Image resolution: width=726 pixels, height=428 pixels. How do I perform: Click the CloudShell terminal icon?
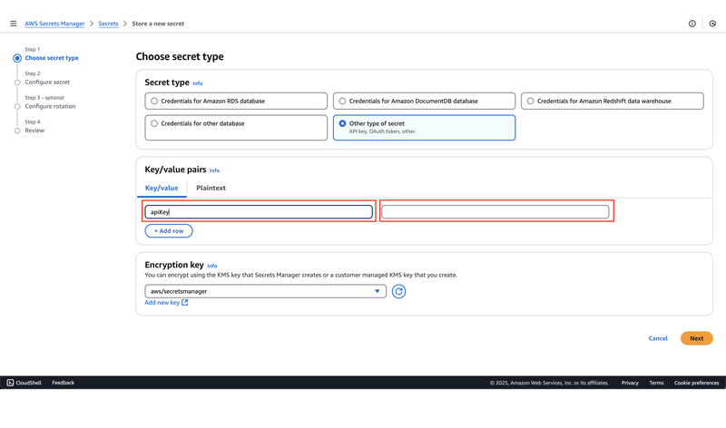click(10, 383)
